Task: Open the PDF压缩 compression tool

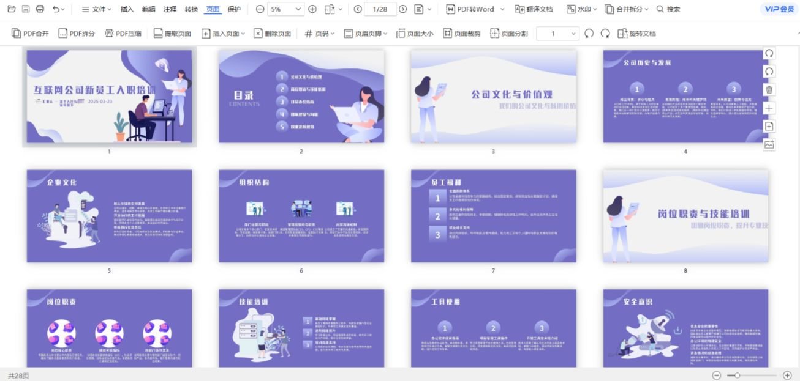Action: tap(122, 33)
